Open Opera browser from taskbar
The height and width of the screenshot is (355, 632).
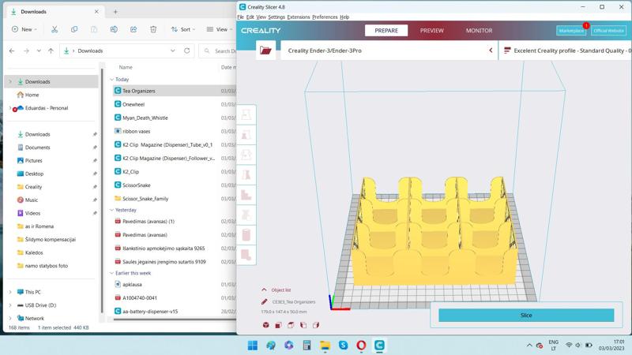(361, 346)
